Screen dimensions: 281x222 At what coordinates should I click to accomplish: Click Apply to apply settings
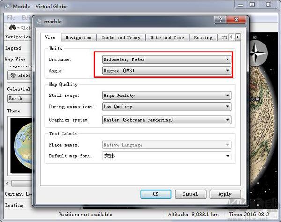225,194
